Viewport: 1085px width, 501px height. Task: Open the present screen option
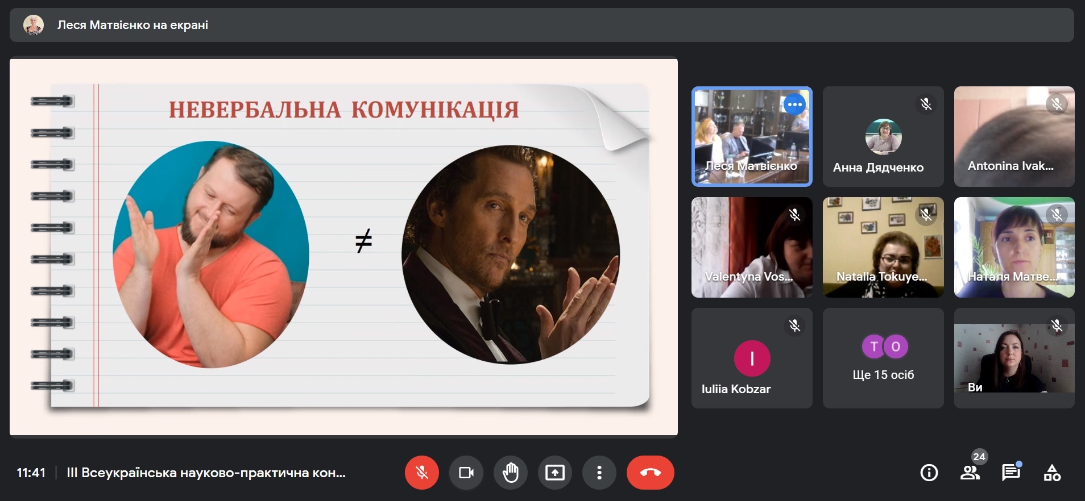(x=555, y=473)
